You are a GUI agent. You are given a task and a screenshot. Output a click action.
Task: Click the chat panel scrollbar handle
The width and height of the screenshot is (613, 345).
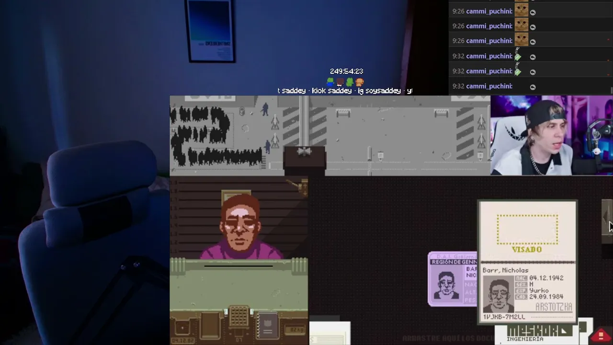(x=611, y=90)
